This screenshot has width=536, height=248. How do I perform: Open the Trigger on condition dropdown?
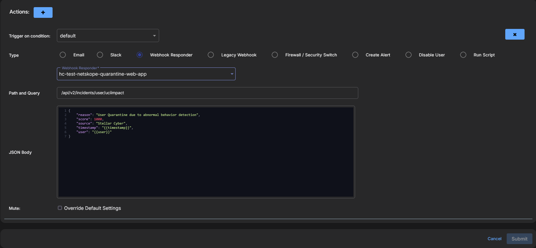point(108,36)
